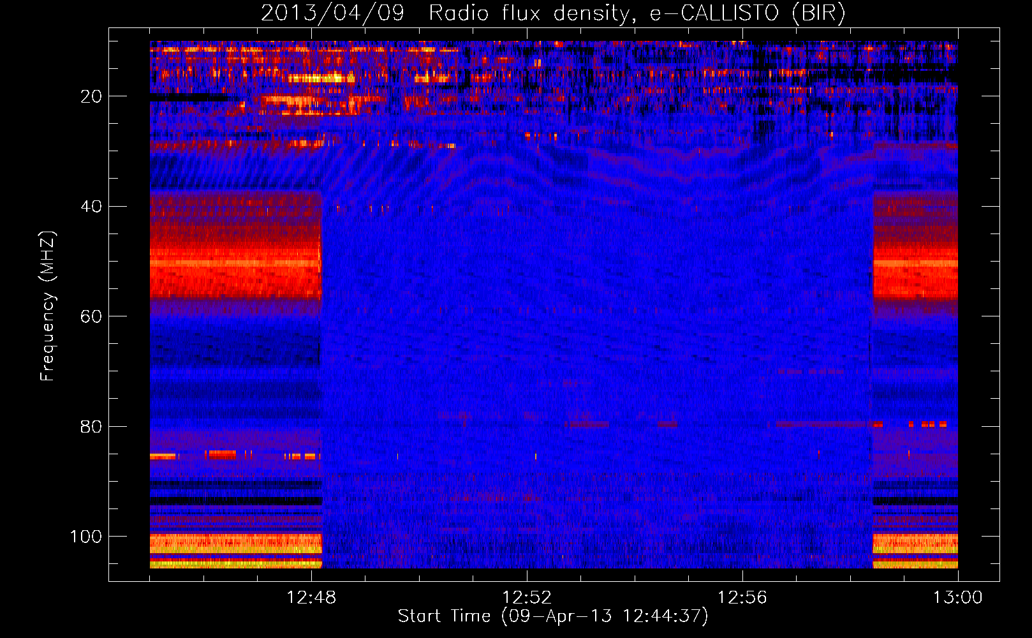Click the plot title '2013/04/09 Radio flux density'
Screen dimensions: 1032x638
pos(553,13)
